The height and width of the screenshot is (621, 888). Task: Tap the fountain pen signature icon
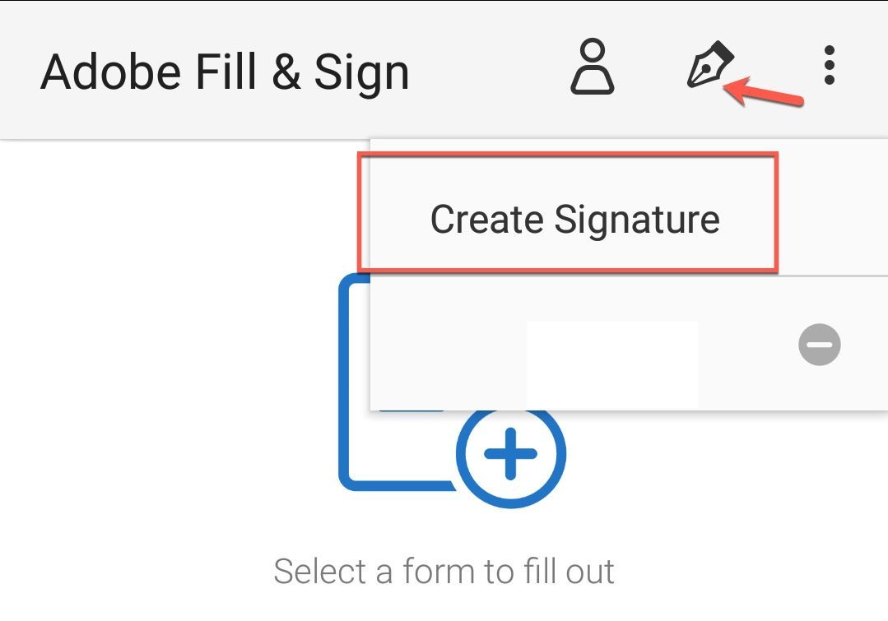tap(709, 64)
